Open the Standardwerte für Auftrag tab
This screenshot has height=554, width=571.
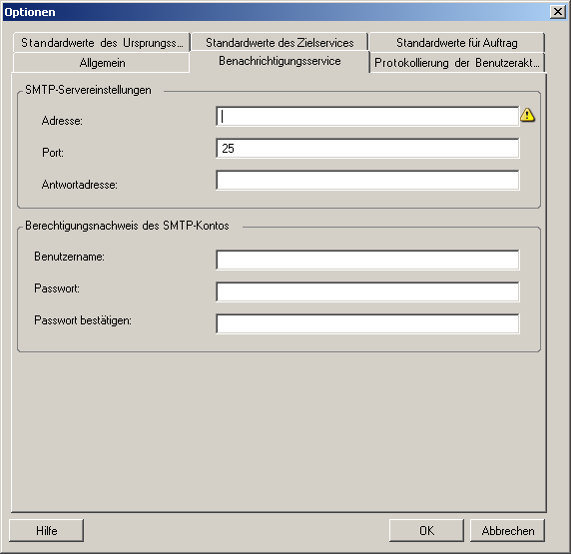point(456,43)
